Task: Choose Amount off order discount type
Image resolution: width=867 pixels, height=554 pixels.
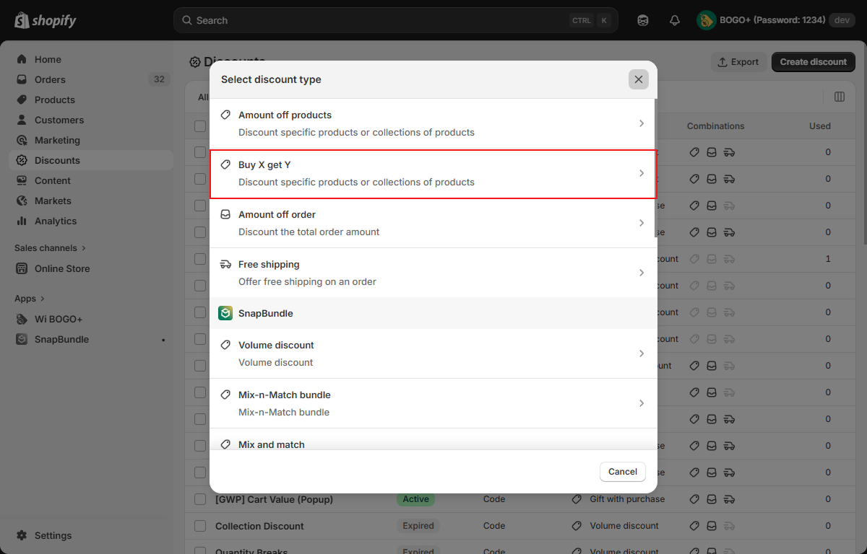Action: point(432,223)
